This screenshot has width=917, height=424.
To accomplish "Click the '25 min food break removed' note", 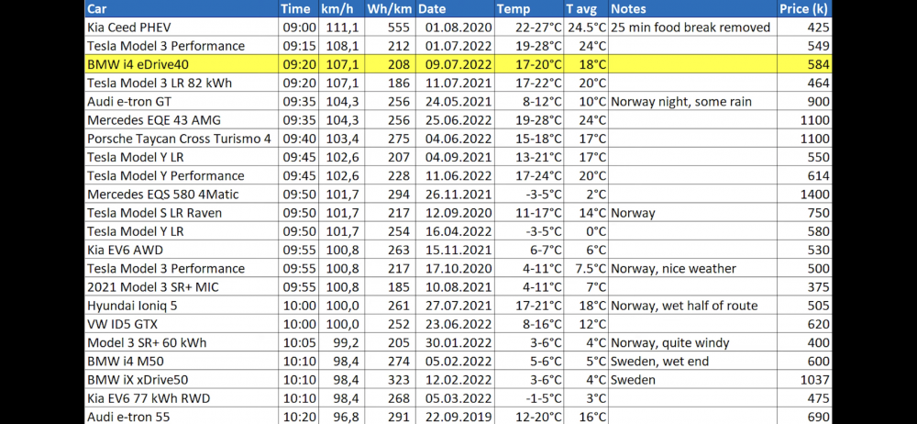I will click(x=691, y=28).
